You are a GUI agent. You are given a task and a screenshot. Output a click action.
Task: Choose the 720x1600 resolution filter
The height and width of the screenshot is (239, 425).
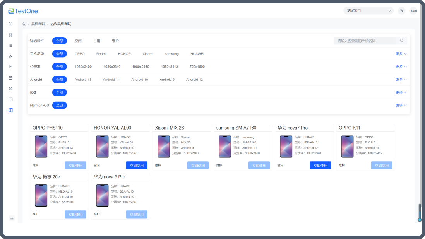point(197,67)
